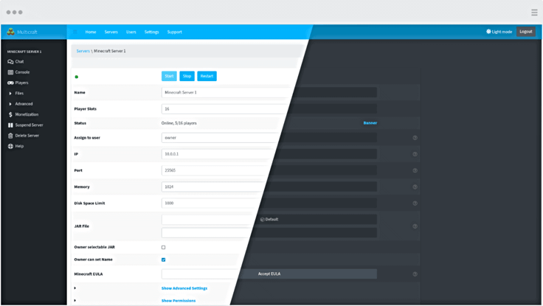Open the Minecraft EULA Accept dropdown

269,274
